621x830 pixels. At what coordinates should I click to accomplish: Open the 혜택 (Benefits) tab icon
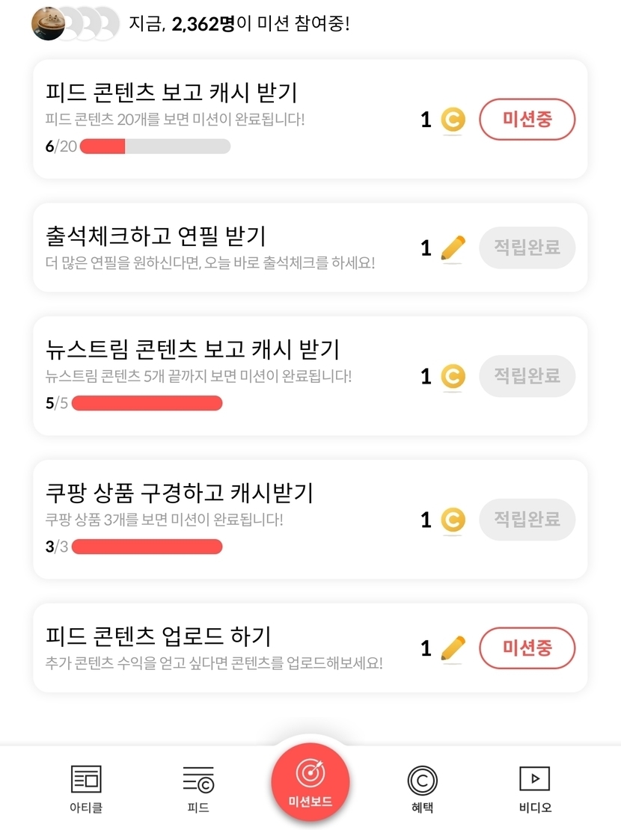coord(422,780)
